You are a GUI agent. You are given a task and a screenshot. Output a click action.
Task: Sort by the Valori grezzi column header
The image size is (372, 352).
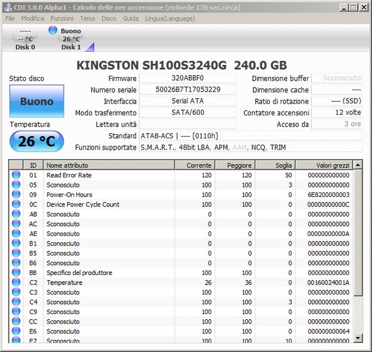(324, 165)
